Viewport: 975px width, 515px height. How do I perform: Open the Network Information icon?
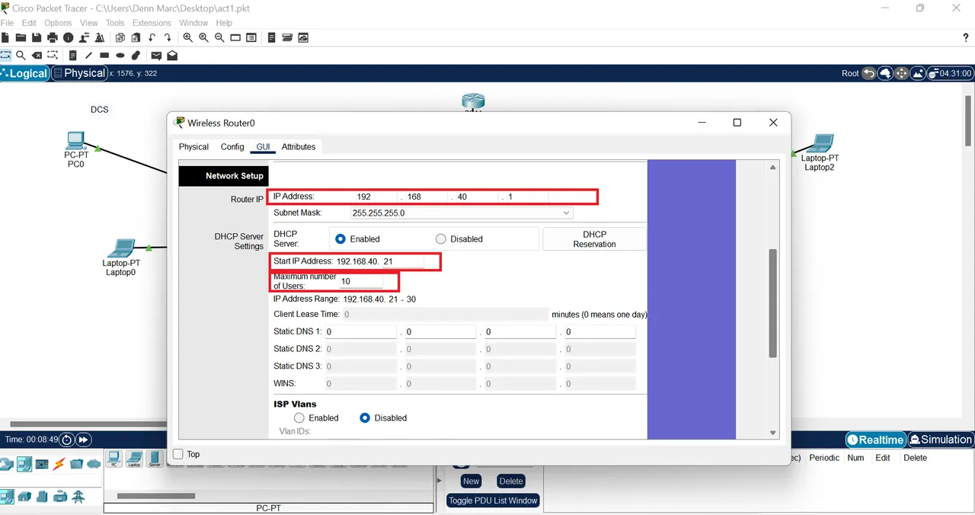coord(69,37)
